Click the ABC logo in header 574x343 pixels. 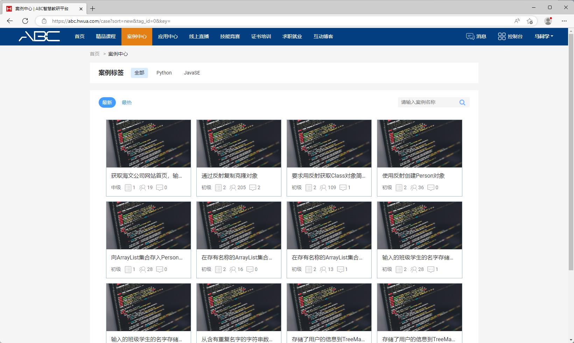click(x=39, y=36)
